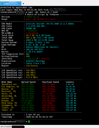The height and width of the screenshot is (128, 99).
Task: Click the 'wget -qO- bench.sh | bash' usage text
Action: tap(41, 19)
